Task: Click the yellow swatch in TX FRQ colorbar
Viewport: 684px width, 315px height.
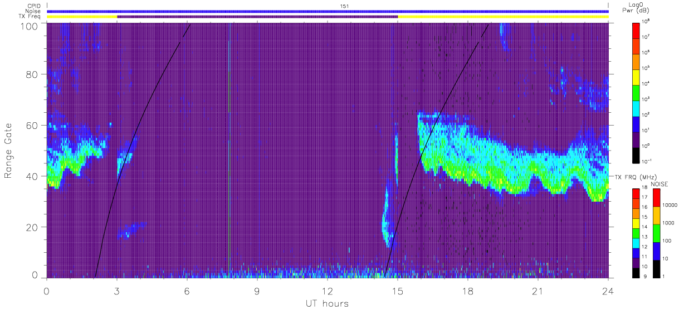Action: 636,222
